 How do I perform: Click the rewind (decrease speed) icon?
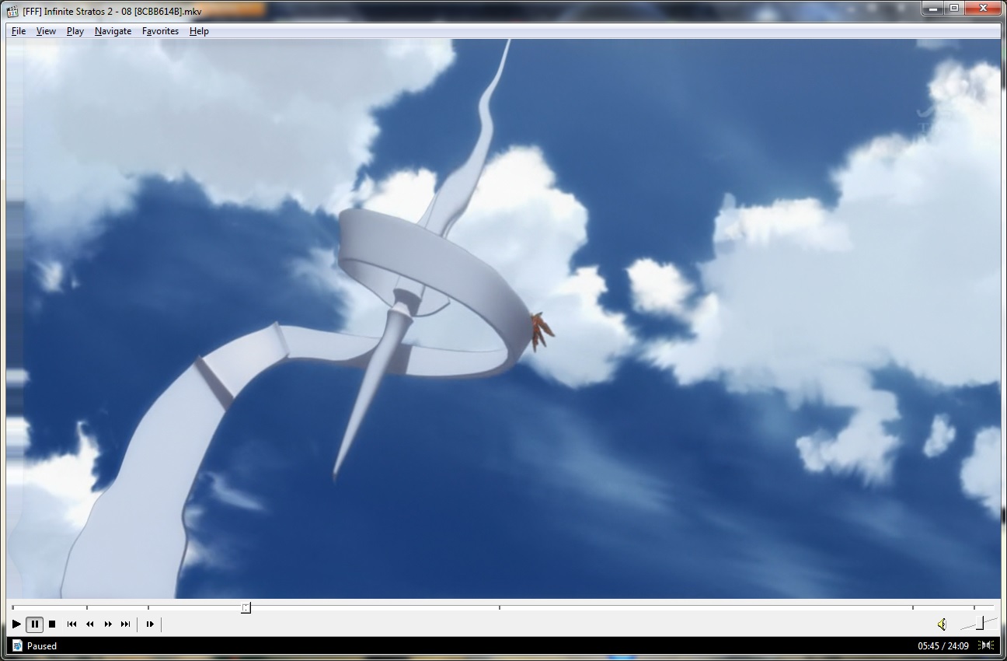[89, 624]
